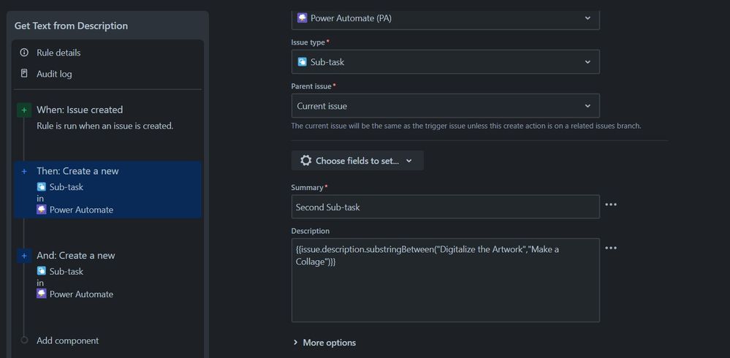
Task: Open the three-dot menu next to Summary
Action: click(x=611, y=205)
